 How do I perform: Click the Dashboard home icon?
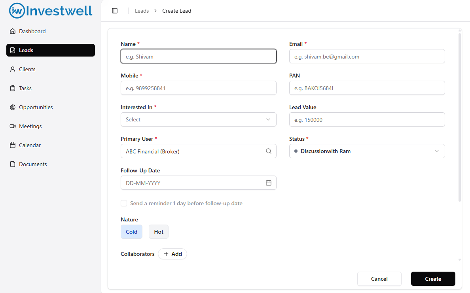pos(13,31)
